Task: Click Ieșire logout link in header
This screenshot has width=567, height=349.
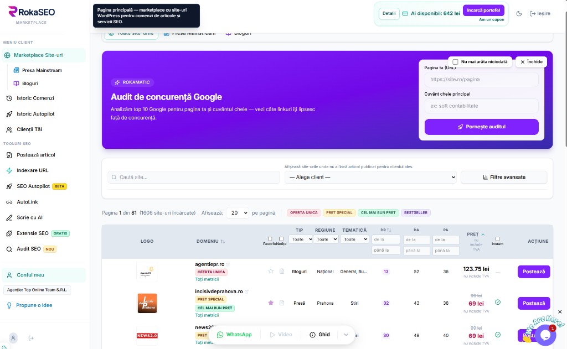Action: tap(540, 14)
